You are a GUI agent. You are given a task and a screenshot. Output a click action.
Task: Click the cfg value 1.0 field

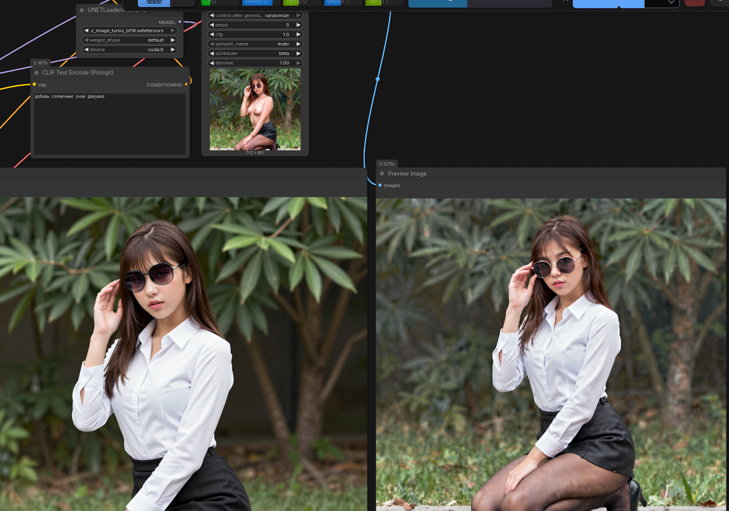[255, 34]
